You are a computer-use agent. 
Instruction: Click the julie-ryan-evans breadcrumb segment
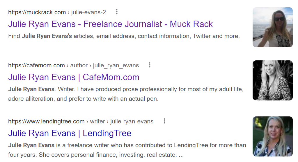coord(132,121)
